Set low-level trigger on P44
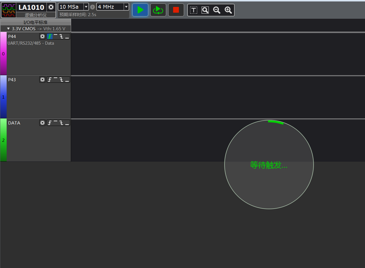The height and width of the screenshot is (268, 365). [67, 36]
